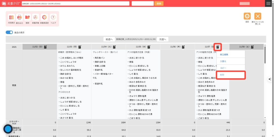Click the orange 設定 settings icon
Screen dimensions: 274x137
247,16
